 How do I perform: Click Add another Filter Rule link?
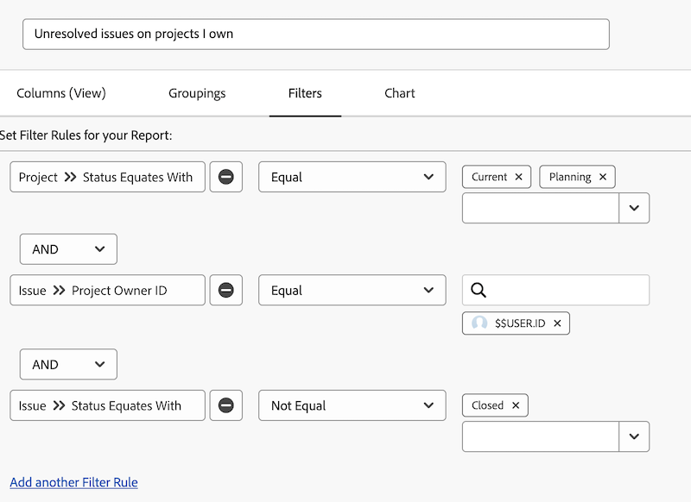pyautogui.click(x=73, y=482)
